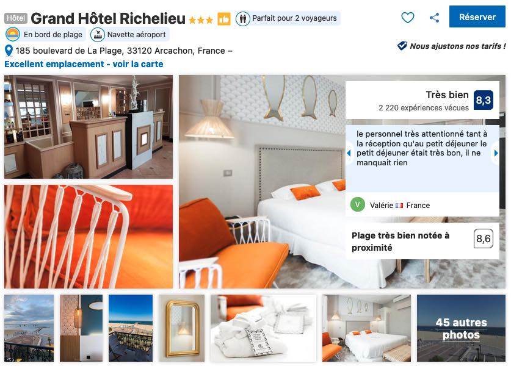The width and height of the screenshot is (511, 366).
Task: Show next guest review with right arrow
Action: [496, 152]
